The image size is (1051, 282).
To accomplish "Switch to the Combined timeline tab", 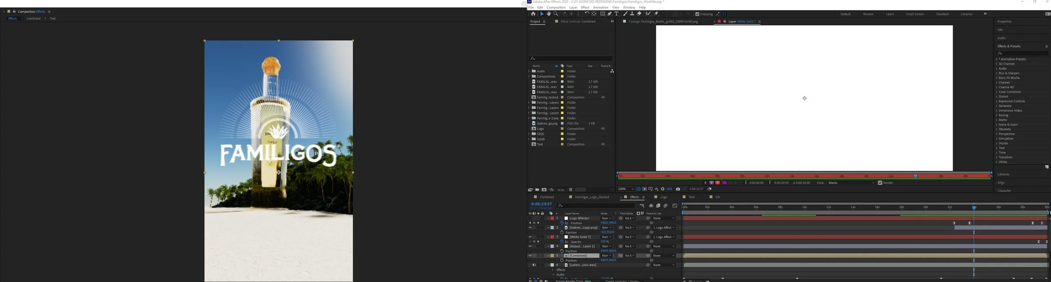I will [547, 197].
